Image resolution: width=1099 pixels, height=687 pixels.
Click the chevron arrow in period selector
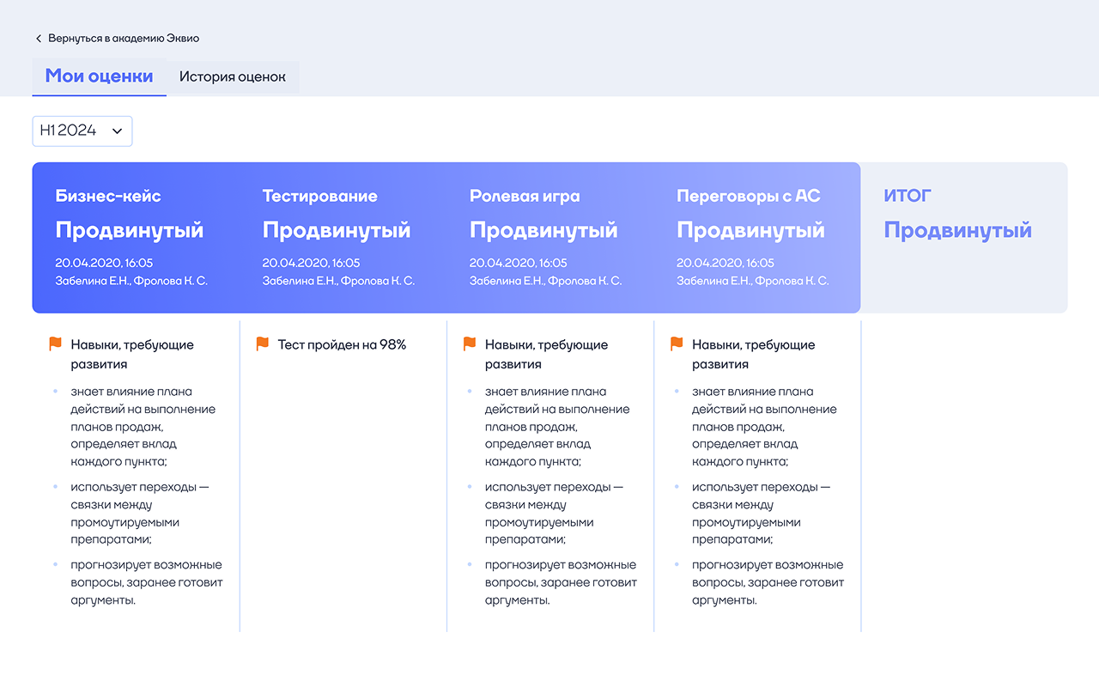click(x=118, y=131)
